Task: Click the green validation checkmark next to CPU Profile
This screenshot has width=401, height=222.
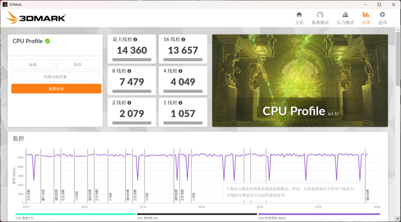Action: pos(47,41)
